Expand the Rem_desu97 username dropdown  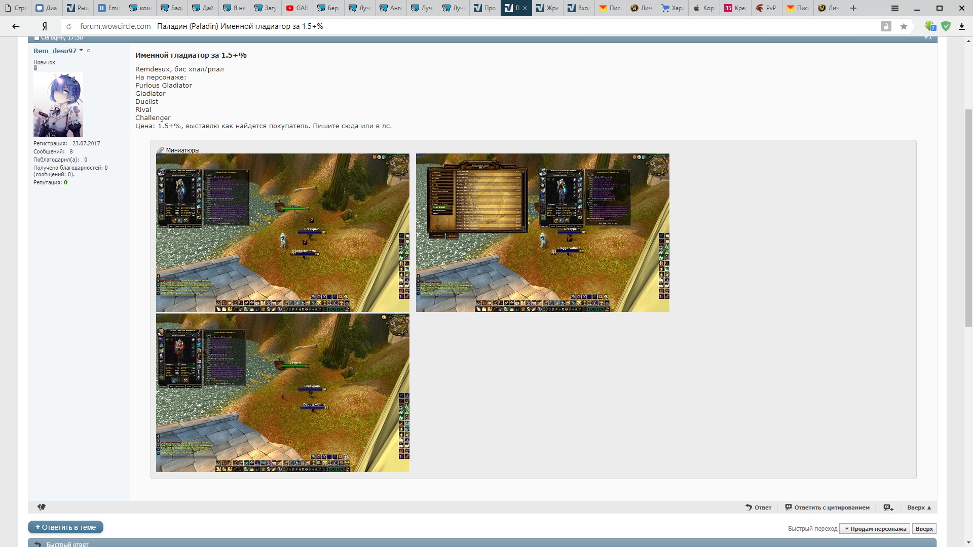(x=81, y=50)
